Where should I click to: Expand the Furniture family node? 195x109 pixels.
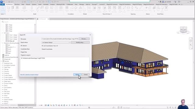coord(3,97)
